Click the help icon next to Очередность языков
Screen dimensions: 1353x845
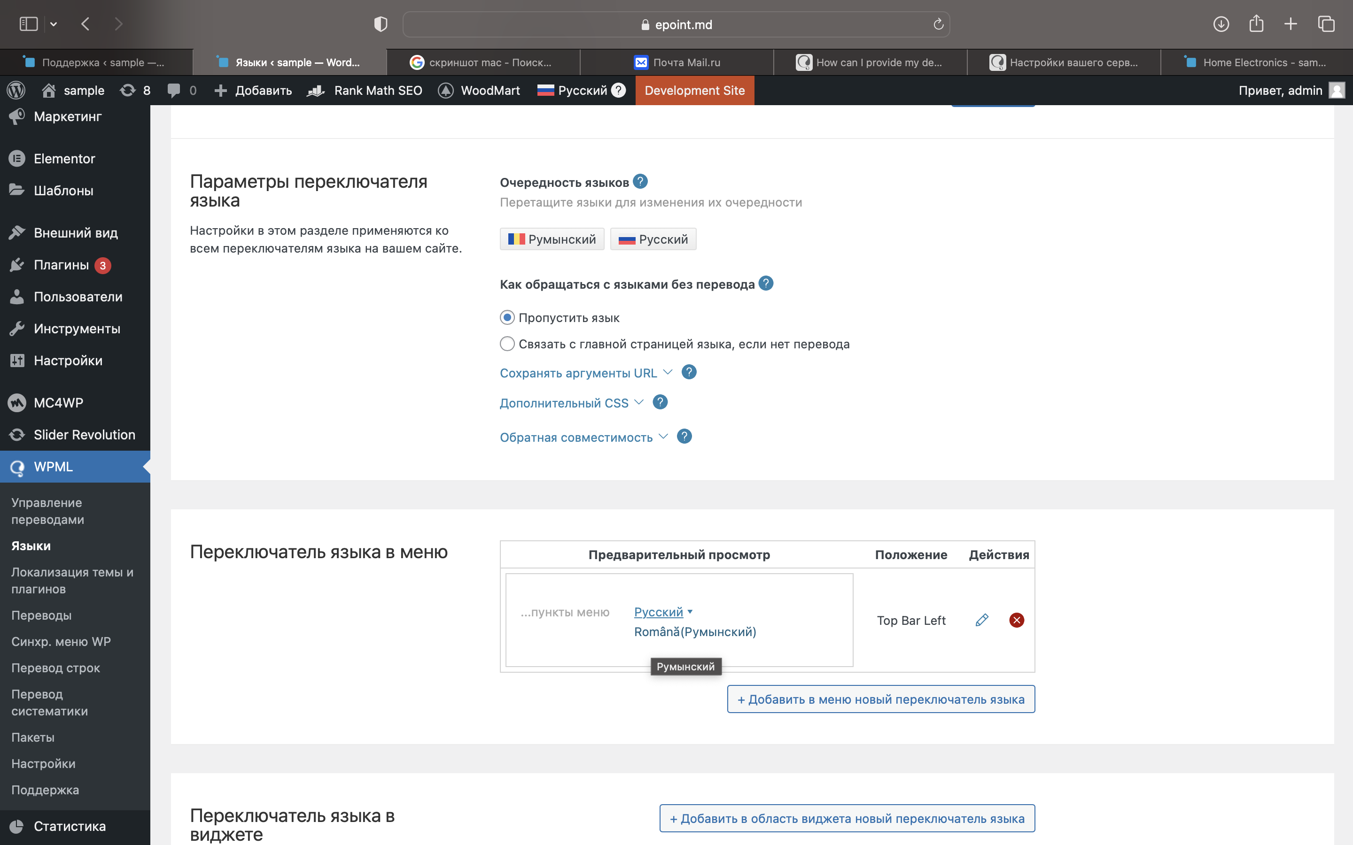pyautogui.click(x=640, y=182)
